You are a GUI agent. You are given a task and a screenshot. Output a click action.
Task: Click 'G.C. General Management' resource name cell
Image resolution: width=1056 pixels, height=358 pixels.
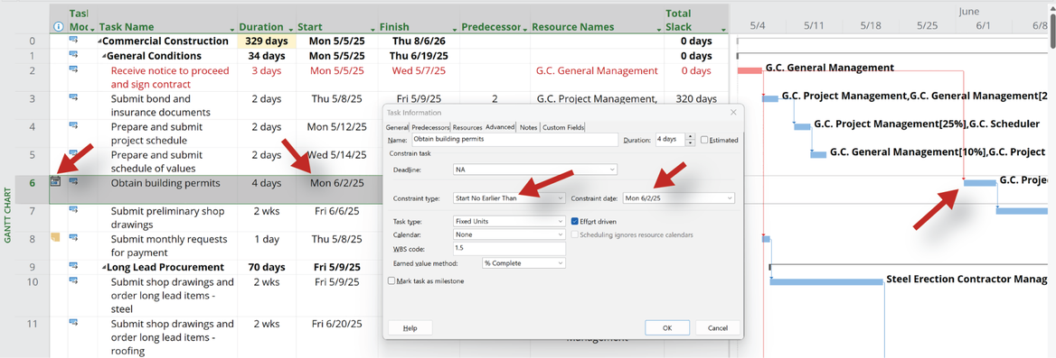597,70
